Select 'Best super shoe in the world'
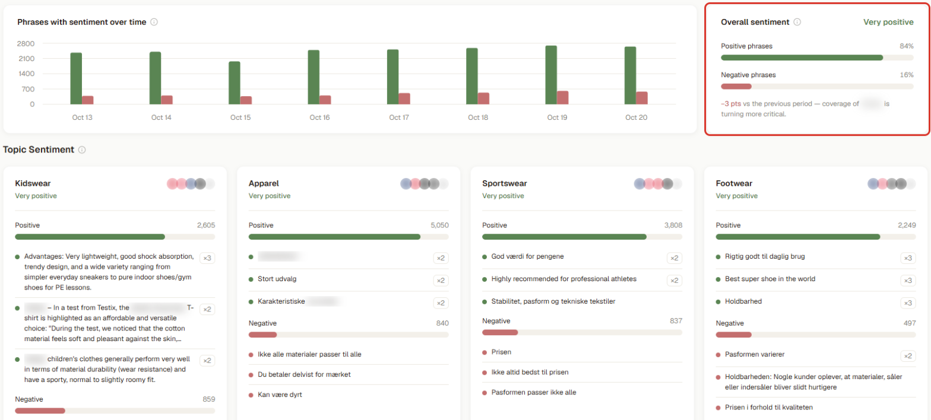The width and height of the screenshot is (931, 420). (770, 279)
